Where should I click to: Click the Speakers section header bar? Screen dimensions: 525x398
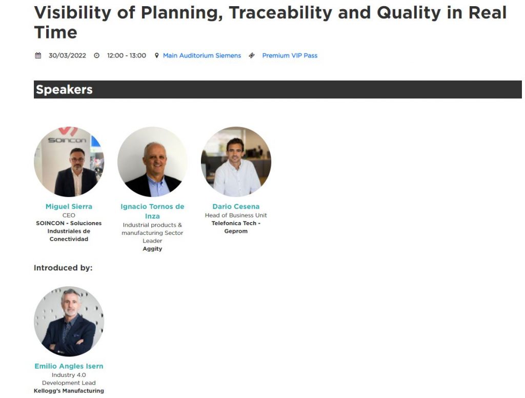click(x=277, y=90)
